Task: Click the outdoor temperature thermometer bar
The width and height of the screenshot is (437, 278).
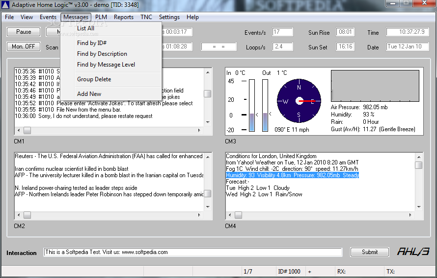Action: tap(265, 105)
